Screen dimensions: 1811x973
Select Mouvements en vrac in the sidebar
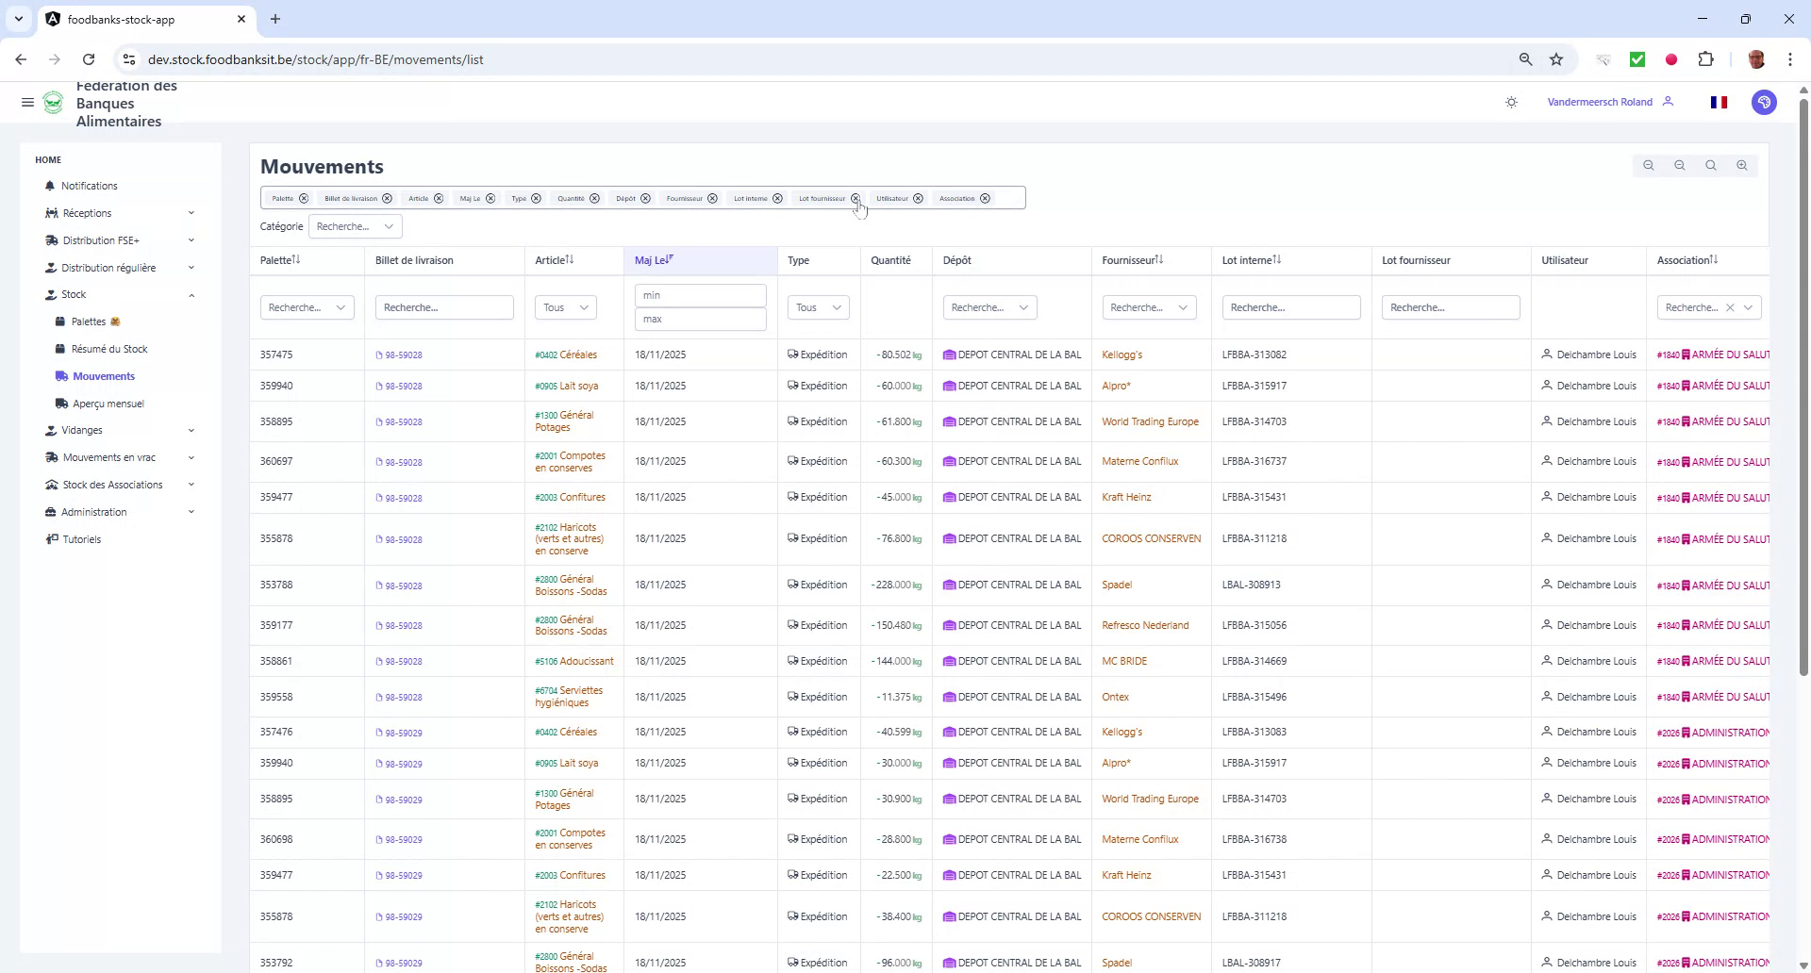pyautogui.click(x=108, y=457)
